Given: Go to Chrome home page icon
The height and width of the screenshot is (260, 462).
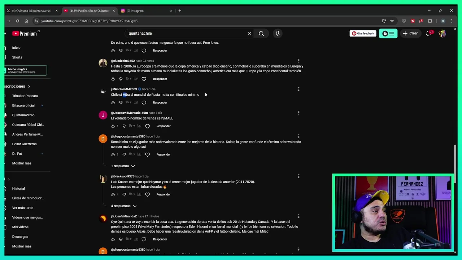Looking at the screenshot, I should pos(26,21).
